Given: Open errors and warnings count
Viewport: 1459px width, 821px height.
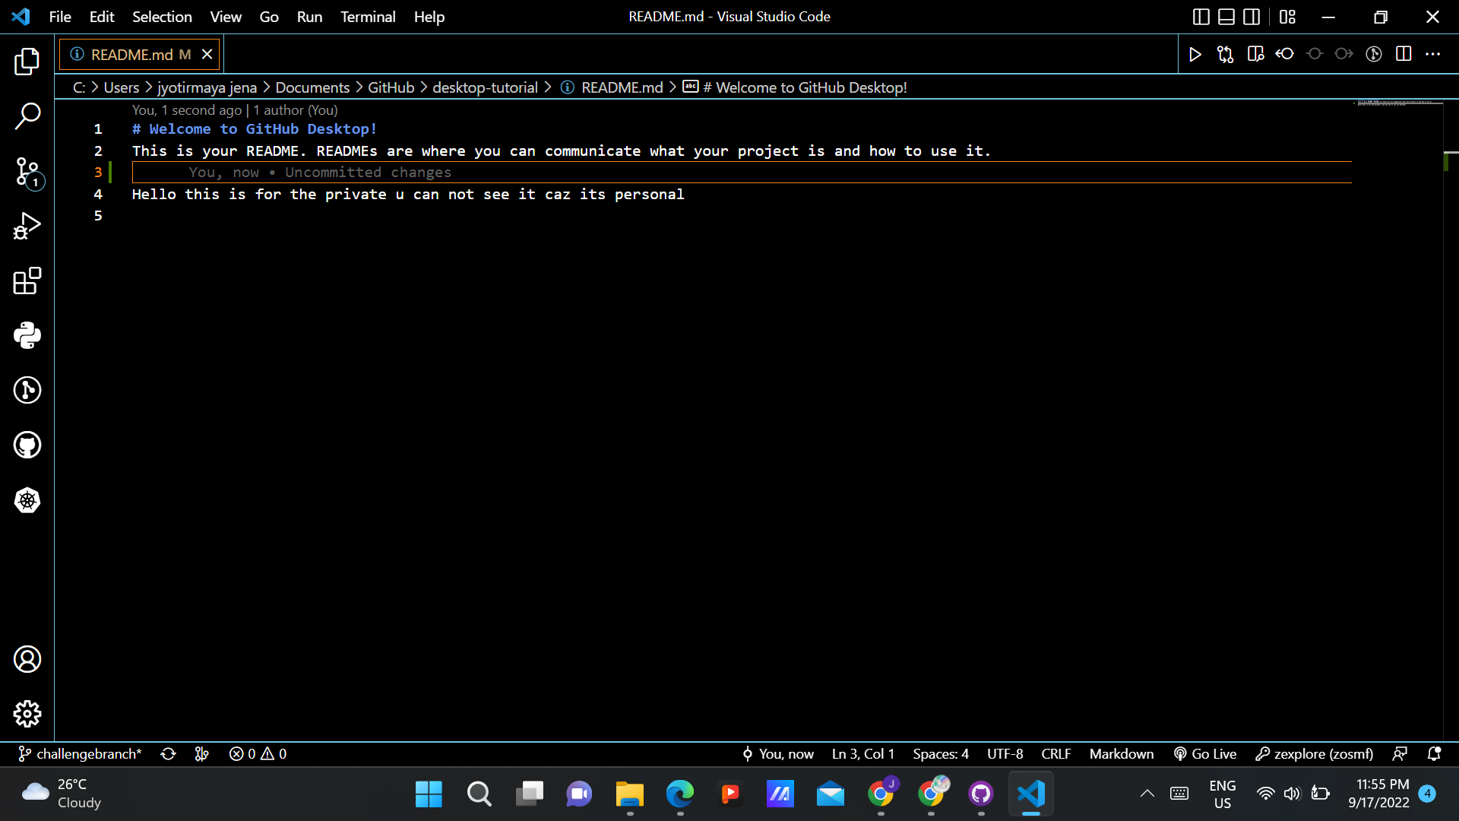Looking at the screenshot, I should [258, 754].
